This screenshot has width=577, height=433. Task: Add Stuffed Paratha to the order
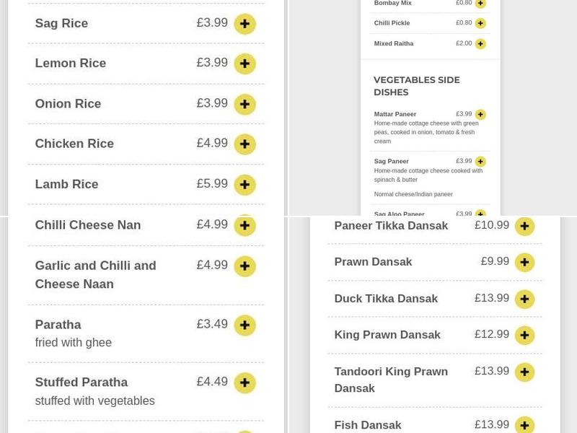[245, 383]
